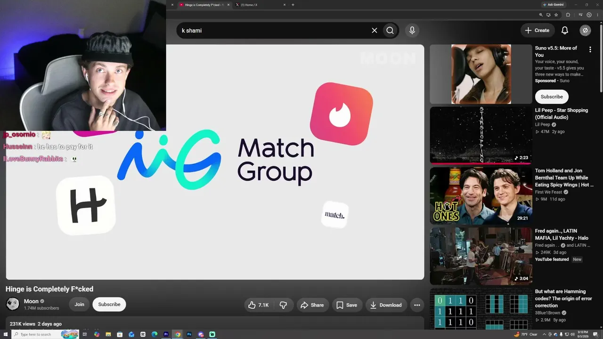Show hidden system tray icons
Viewport: 603px width, 339px height.
pyautogui.click(x=545, y=334)
